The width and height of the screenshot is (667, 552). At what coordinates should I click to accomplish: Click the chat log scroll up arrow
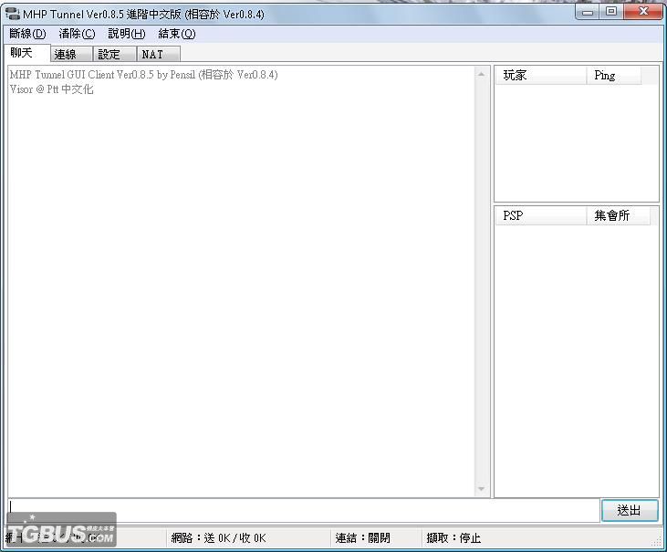[481, 75]
